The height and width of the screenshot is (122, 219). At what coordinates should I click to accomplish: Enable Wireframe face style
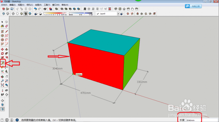(13, 14)
